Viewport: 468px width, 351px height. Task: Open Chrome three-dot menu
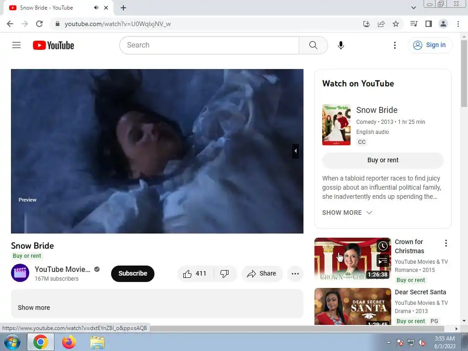tap(458, 24)
